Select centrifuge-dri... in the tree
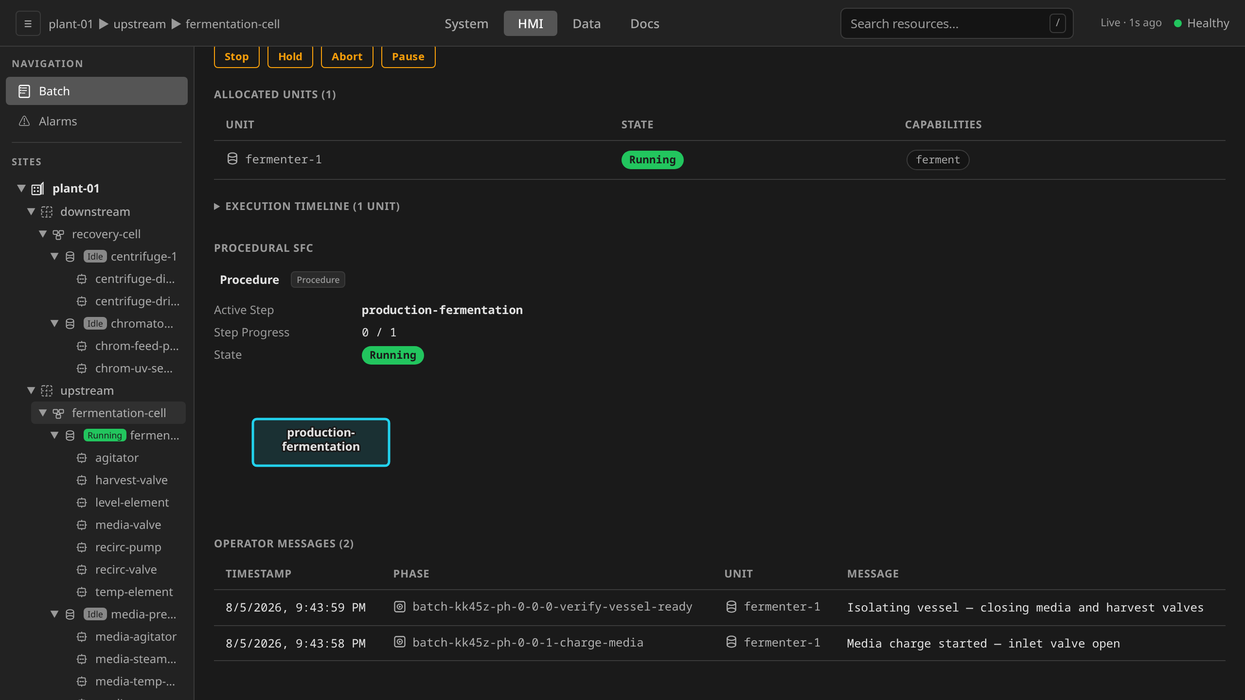Image resolution: width=1245 pixels, height=700 pixels. 138,301
